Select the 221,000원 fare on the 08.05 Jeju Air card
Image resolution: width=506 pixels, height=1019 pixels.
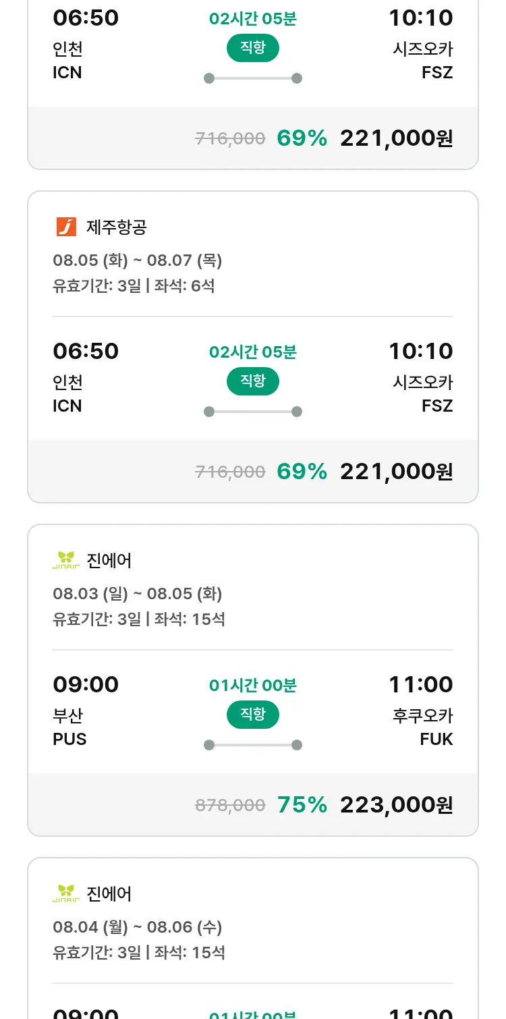click(x=396, y=471)
